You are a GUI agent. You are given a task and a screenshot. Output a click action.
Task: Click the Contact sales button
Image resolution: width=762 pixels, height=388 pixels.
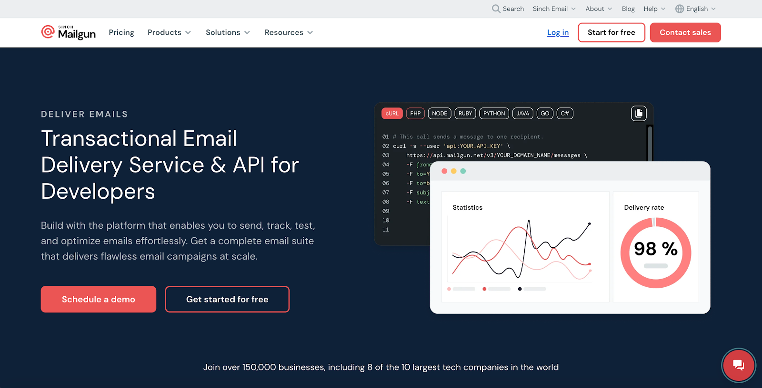coord(685,32)
